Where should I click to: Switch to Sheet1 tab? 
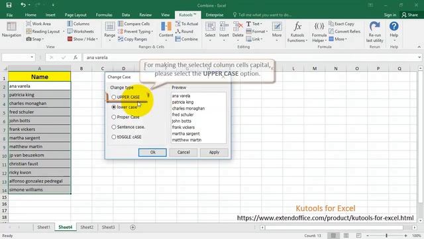[44, 227]
